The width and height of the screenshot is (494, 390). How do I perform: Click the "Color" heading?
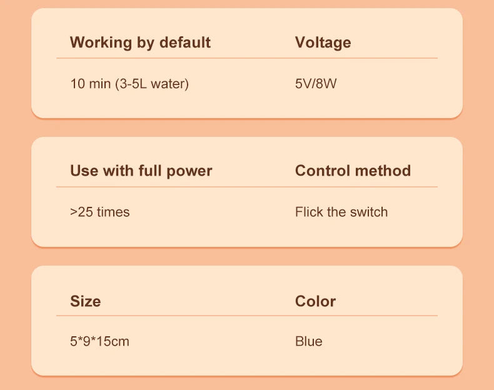(315, 301)
